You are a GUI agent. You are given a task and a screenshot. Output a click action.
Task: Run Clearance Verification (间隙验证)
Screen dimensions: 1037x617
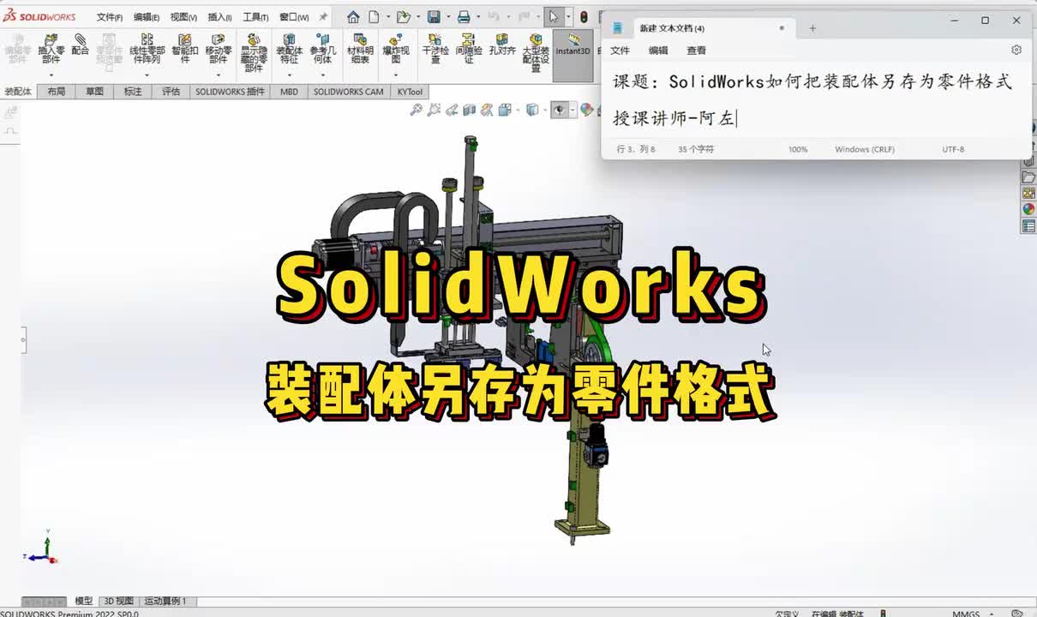pyautogui.click(x=468, y=50)
